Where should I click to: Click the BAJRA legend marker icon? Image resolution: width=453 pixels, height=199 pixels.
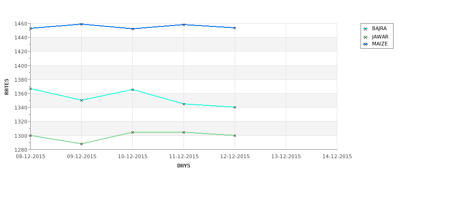click(x=366, y=29)
